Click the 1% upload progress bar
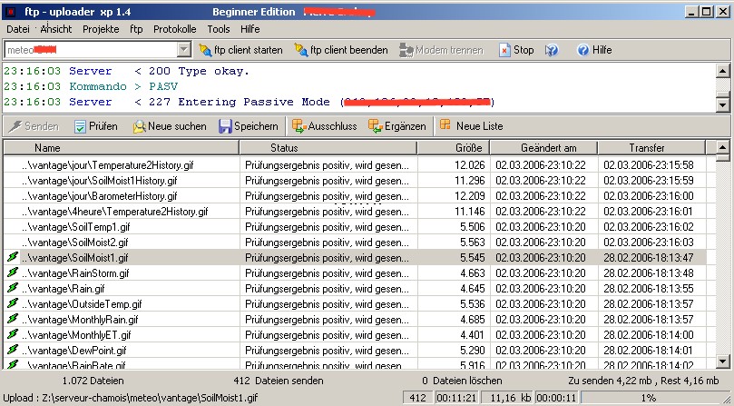Viewport: 734px width, 406px height. 649,398
